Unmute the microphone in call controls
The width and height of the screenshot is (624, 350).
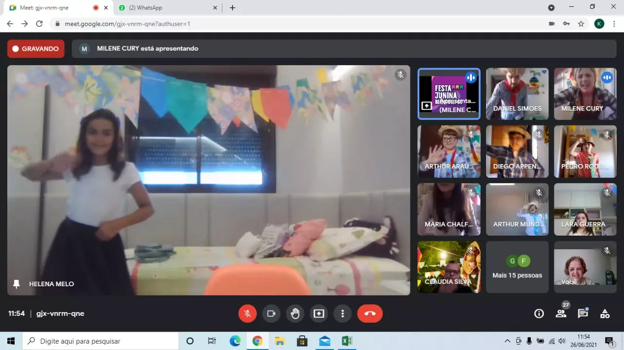247,313
